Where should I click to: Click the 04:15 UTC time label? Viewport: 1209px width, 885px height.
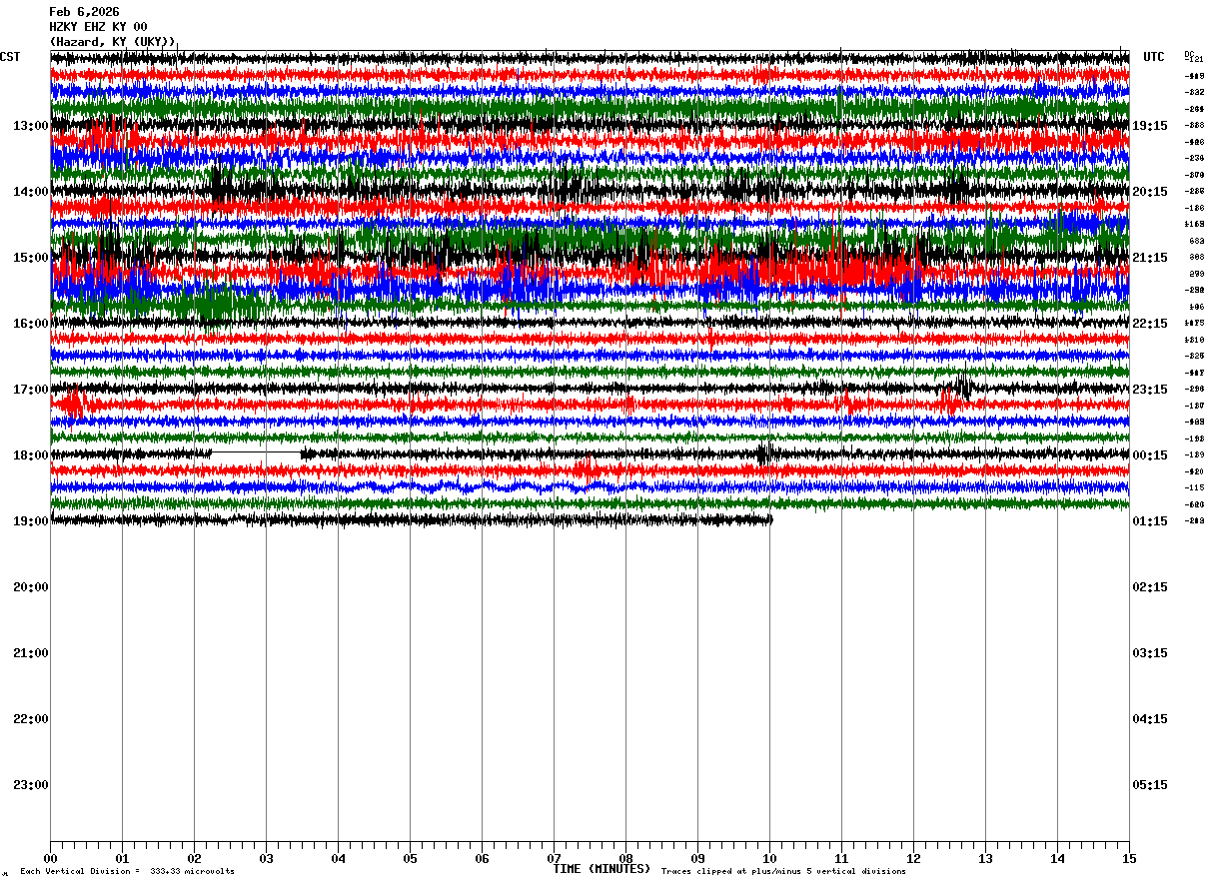pyautogui.click(x=1150, y=719)
